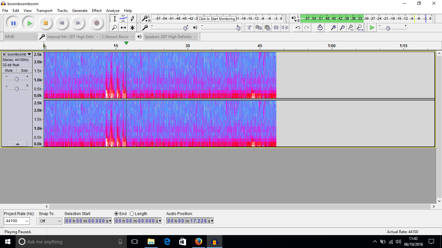This screenshot has width=442, height=248.
Task: Zoom Out with the minus magnifier
Action: (x=342, y=27)
